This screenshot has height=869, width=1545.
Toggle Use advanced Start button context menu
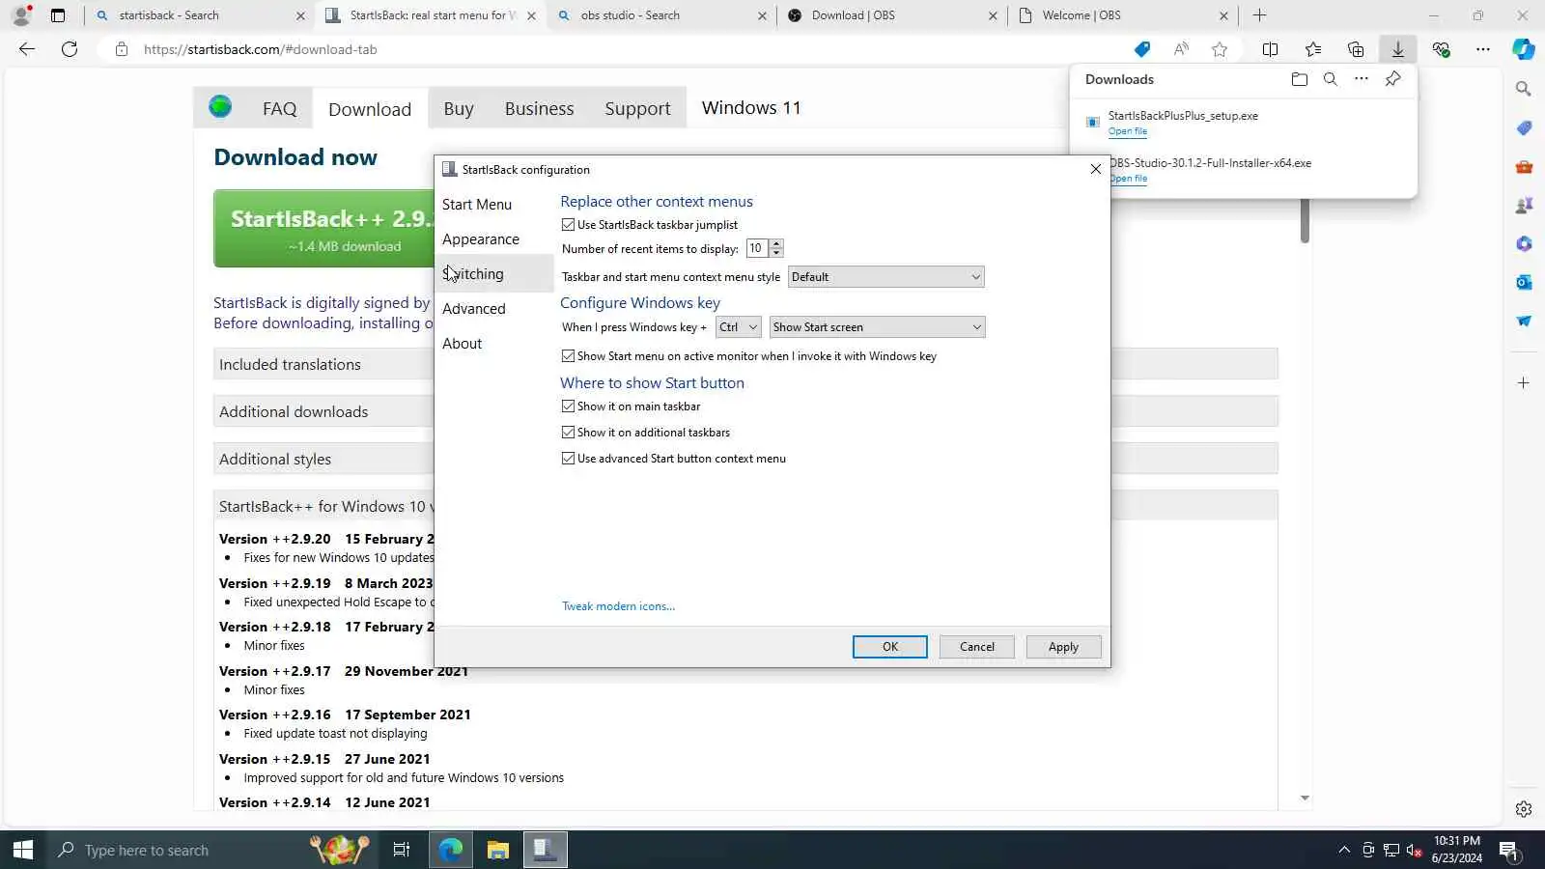tap(674, 459)
